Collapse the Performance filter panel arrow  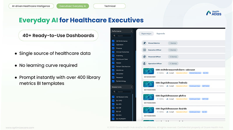[x=131, y=31]
